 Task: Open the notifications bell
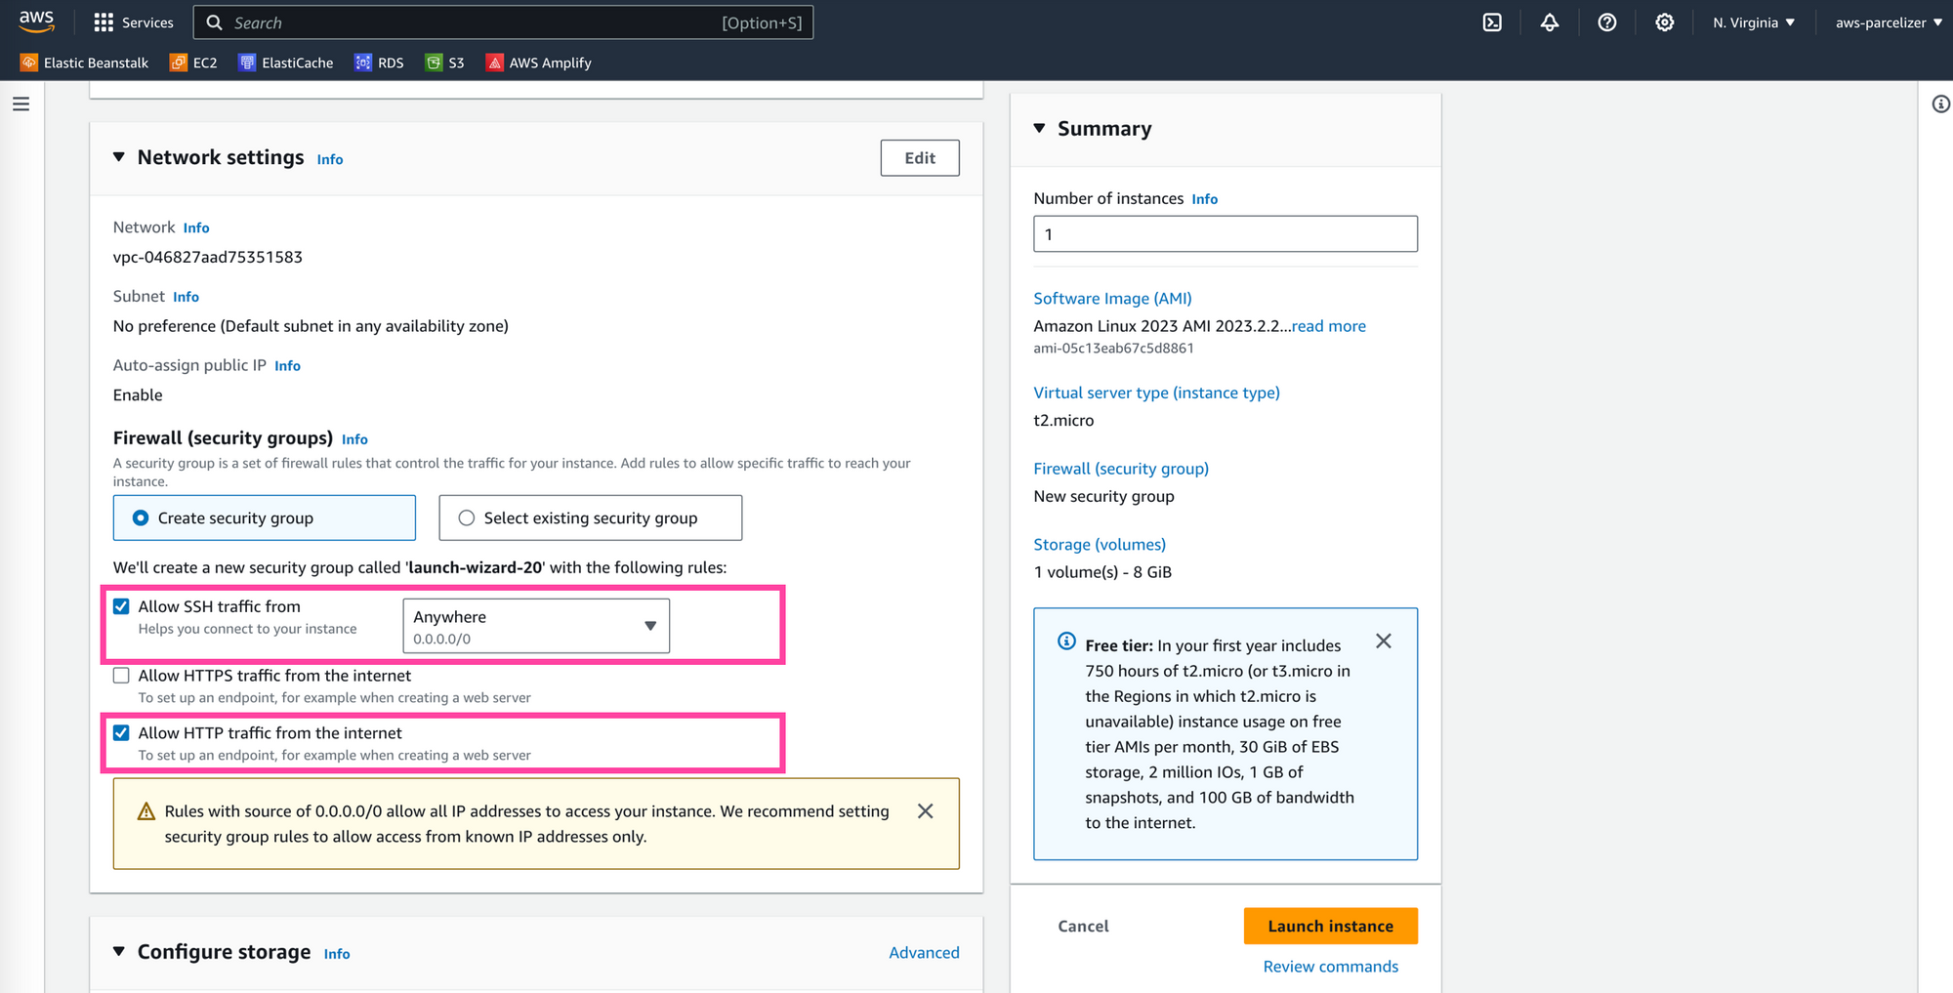click(x=1549, y=21)
